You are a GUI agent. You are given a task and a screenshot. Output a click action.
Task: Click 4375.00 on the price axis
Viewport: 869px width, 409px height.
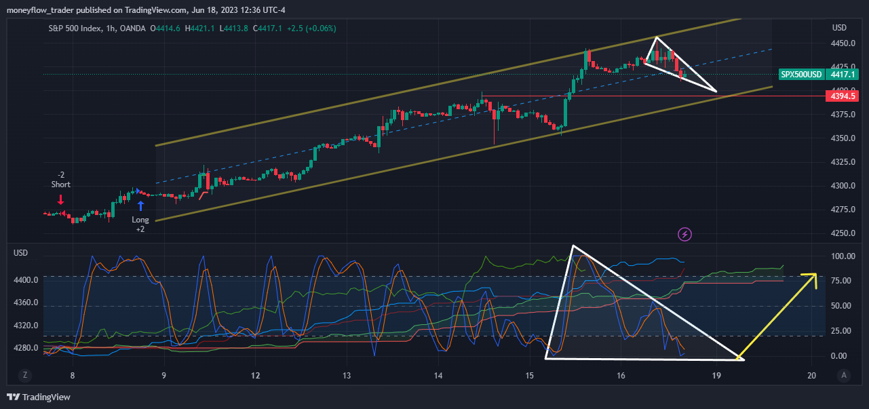point(843,115)
